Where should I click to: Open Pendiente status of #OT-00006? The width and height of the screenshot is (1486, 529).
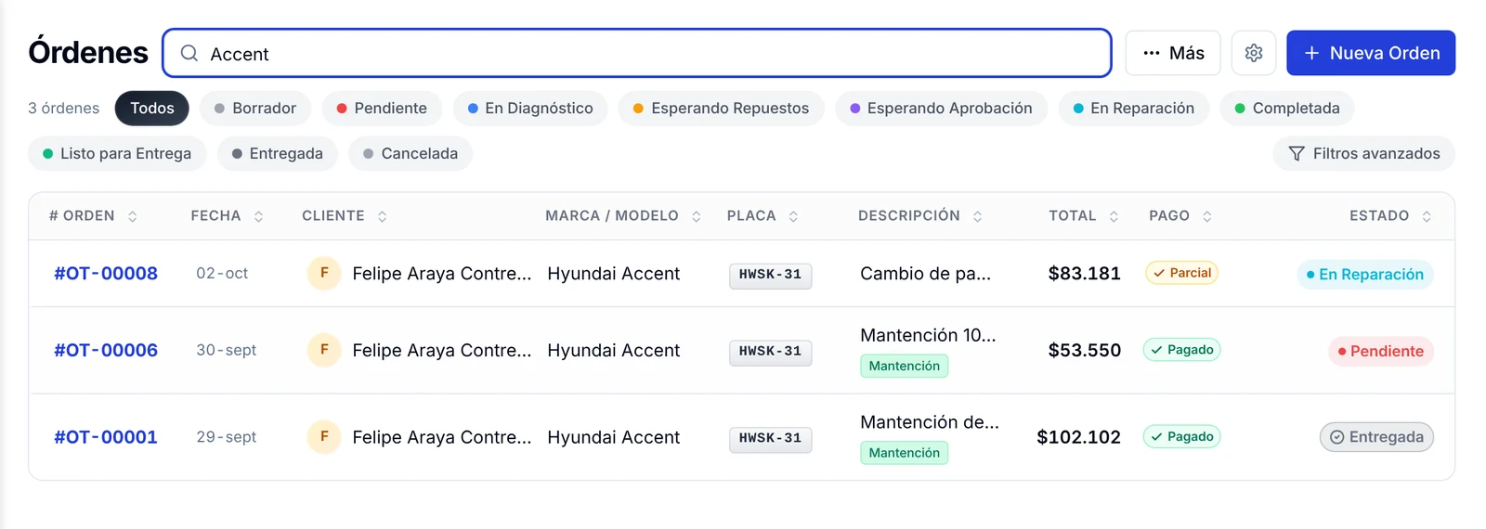pos(1381,351)
